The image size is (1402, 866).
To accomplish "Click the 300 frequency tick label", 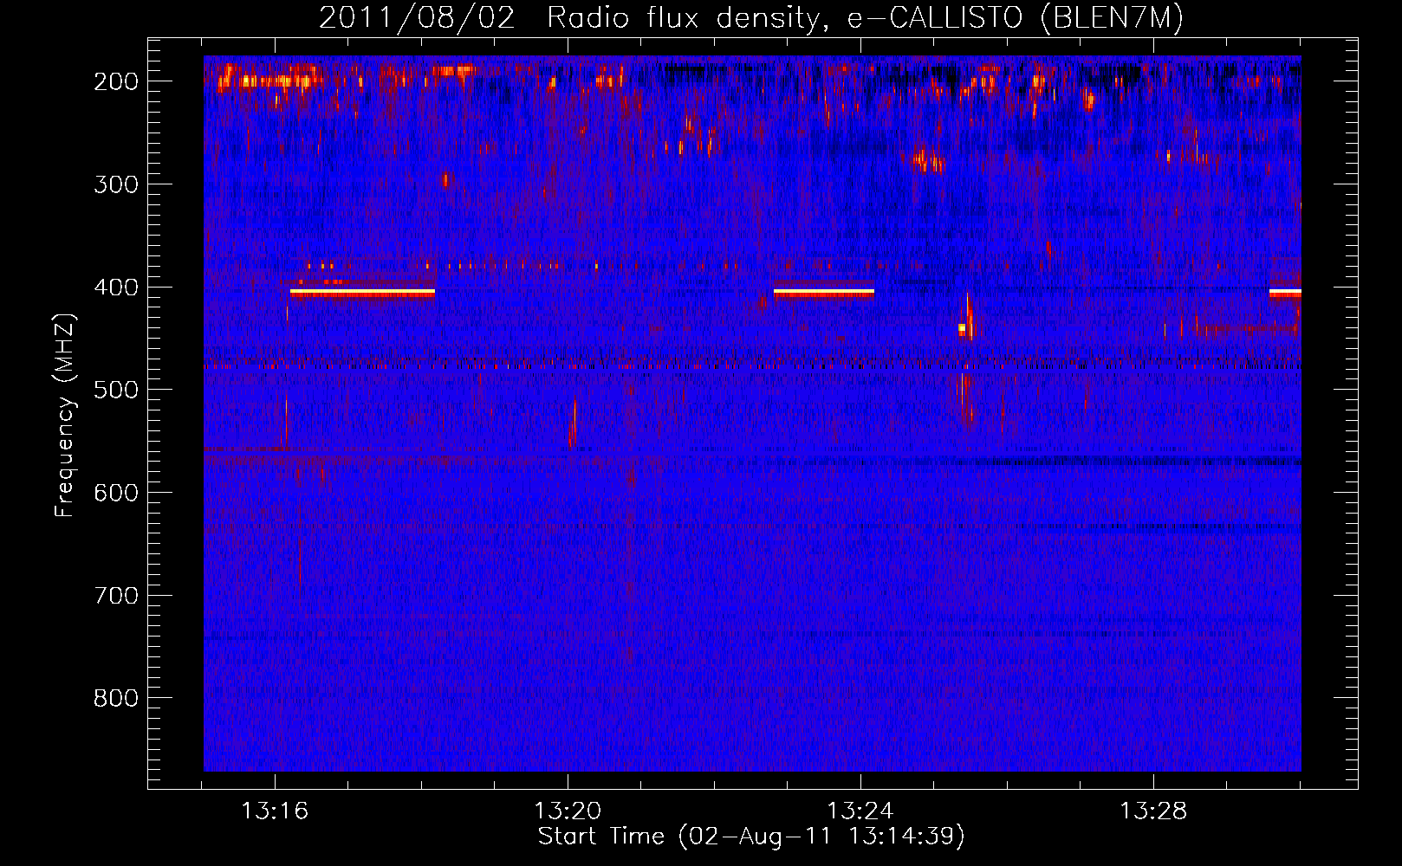I will click(x=116, y=184).
